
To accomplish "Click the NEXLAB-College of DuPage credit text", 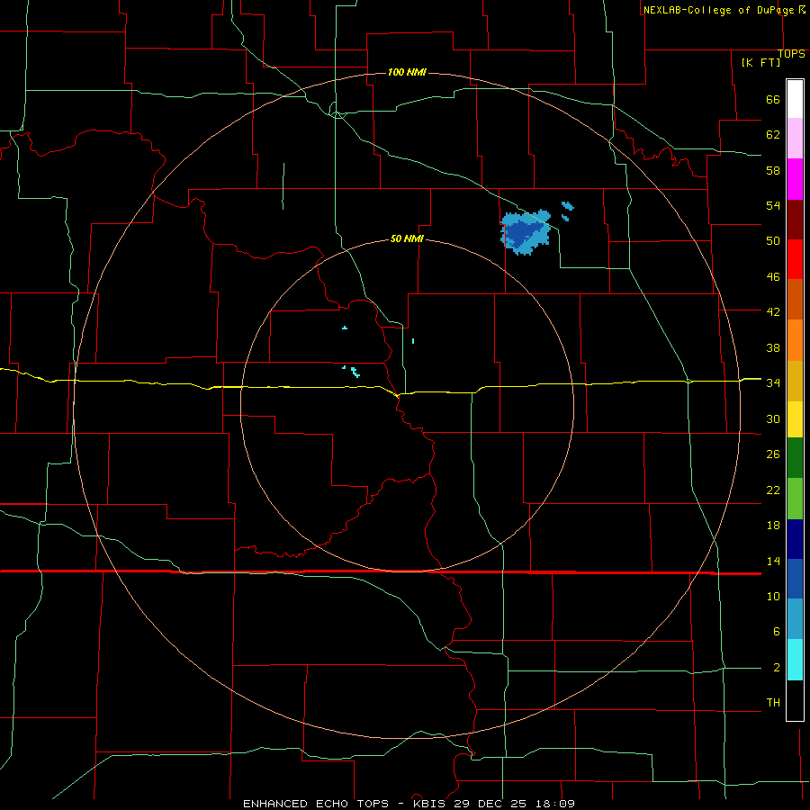I will [x=718, y=10].
